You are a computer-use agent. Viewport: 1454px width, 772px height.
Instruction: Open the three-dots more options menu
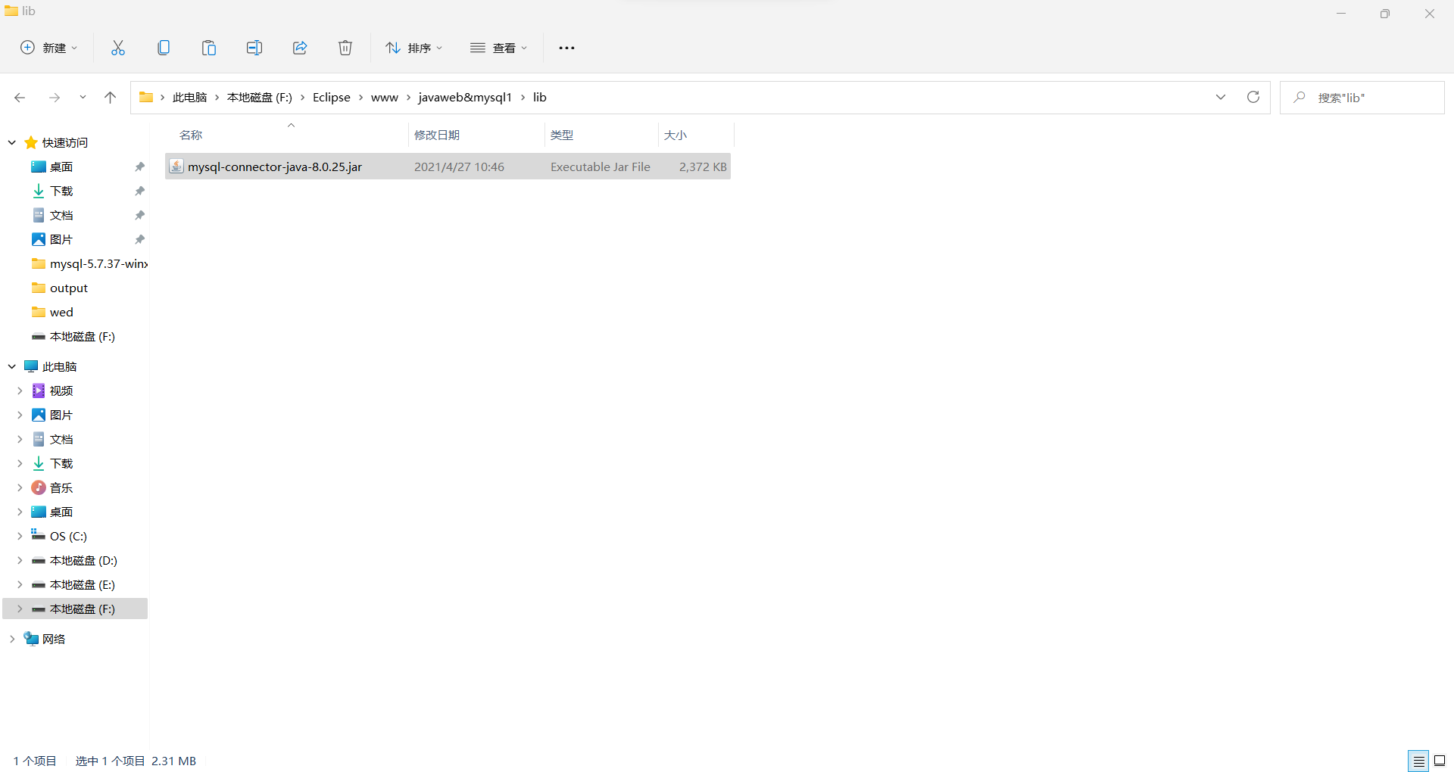point(566,48)
